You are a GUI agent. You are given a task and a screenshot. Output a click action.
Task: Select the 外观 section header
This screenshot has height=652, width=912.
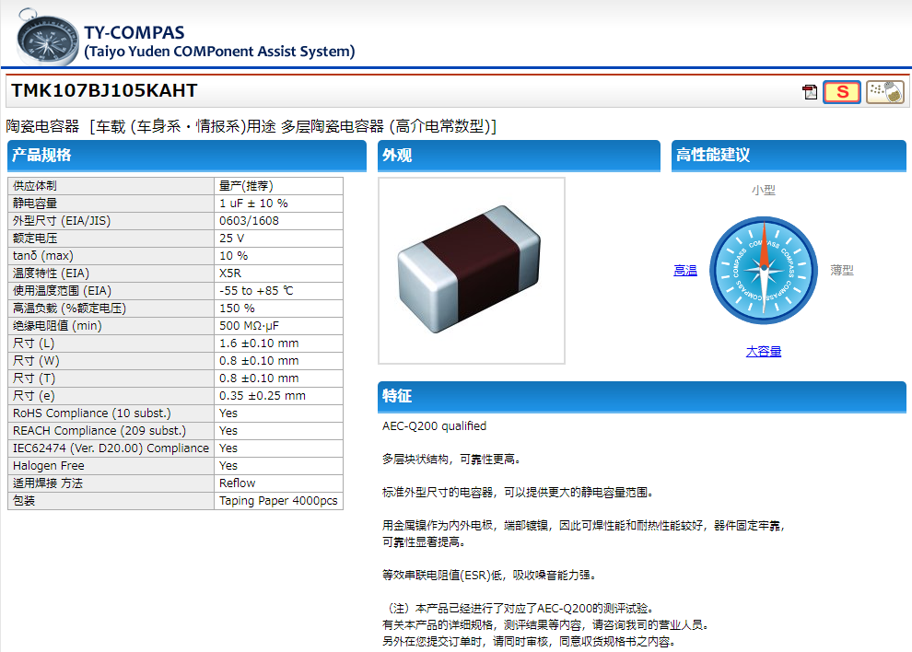[519, 156]
